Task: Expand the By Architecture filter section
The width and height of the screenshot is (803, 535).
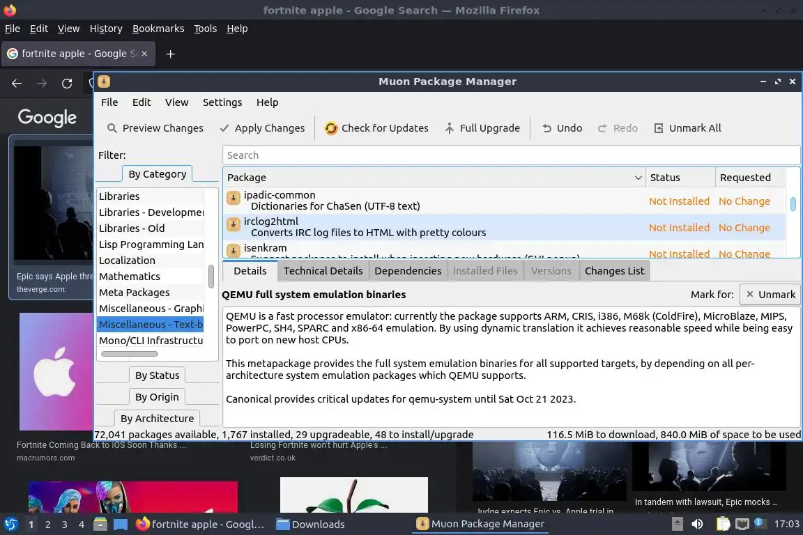Action: click(x=158, y=418)
